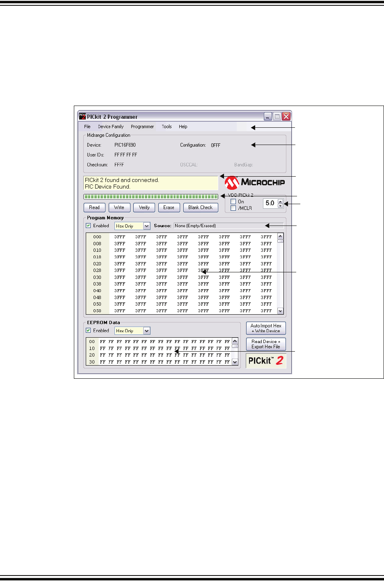Click the User IDs value FF FF FF FF

(x=126, y=155)
